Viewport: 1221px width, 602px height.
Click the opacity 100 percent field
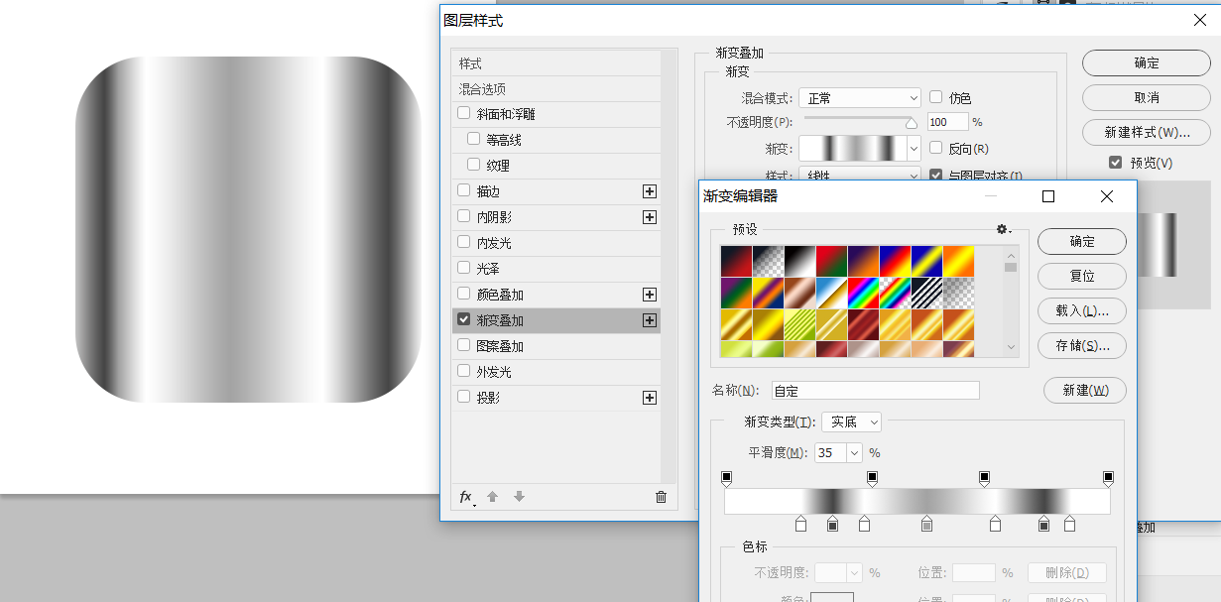947,122
